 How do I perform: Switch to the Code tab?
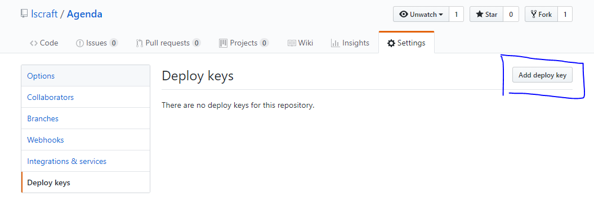pyautogui.click(x=44, y=43)
